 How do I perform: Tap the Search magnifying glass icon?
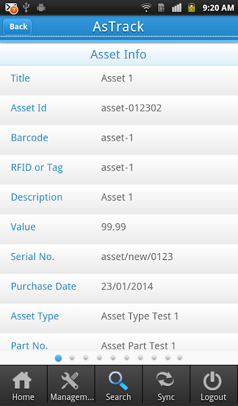[x=118, y=381]
